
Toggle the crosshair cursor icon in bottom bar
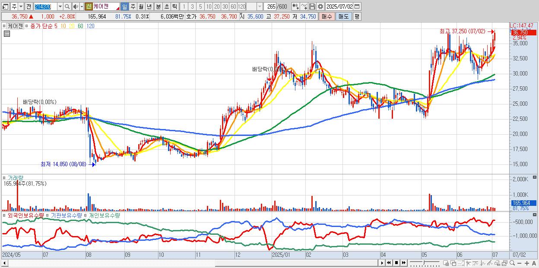pos(468,263)
